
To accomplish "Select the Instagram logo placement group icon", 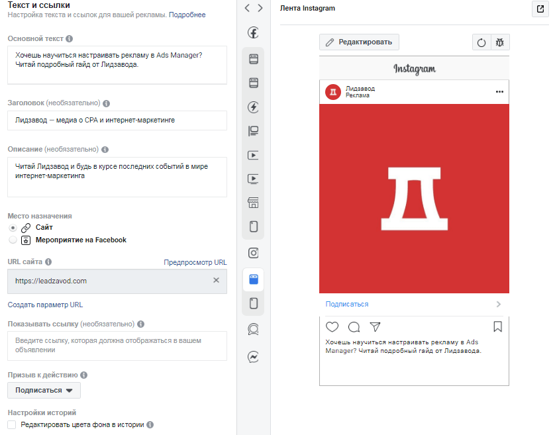I will click(253, 253).
